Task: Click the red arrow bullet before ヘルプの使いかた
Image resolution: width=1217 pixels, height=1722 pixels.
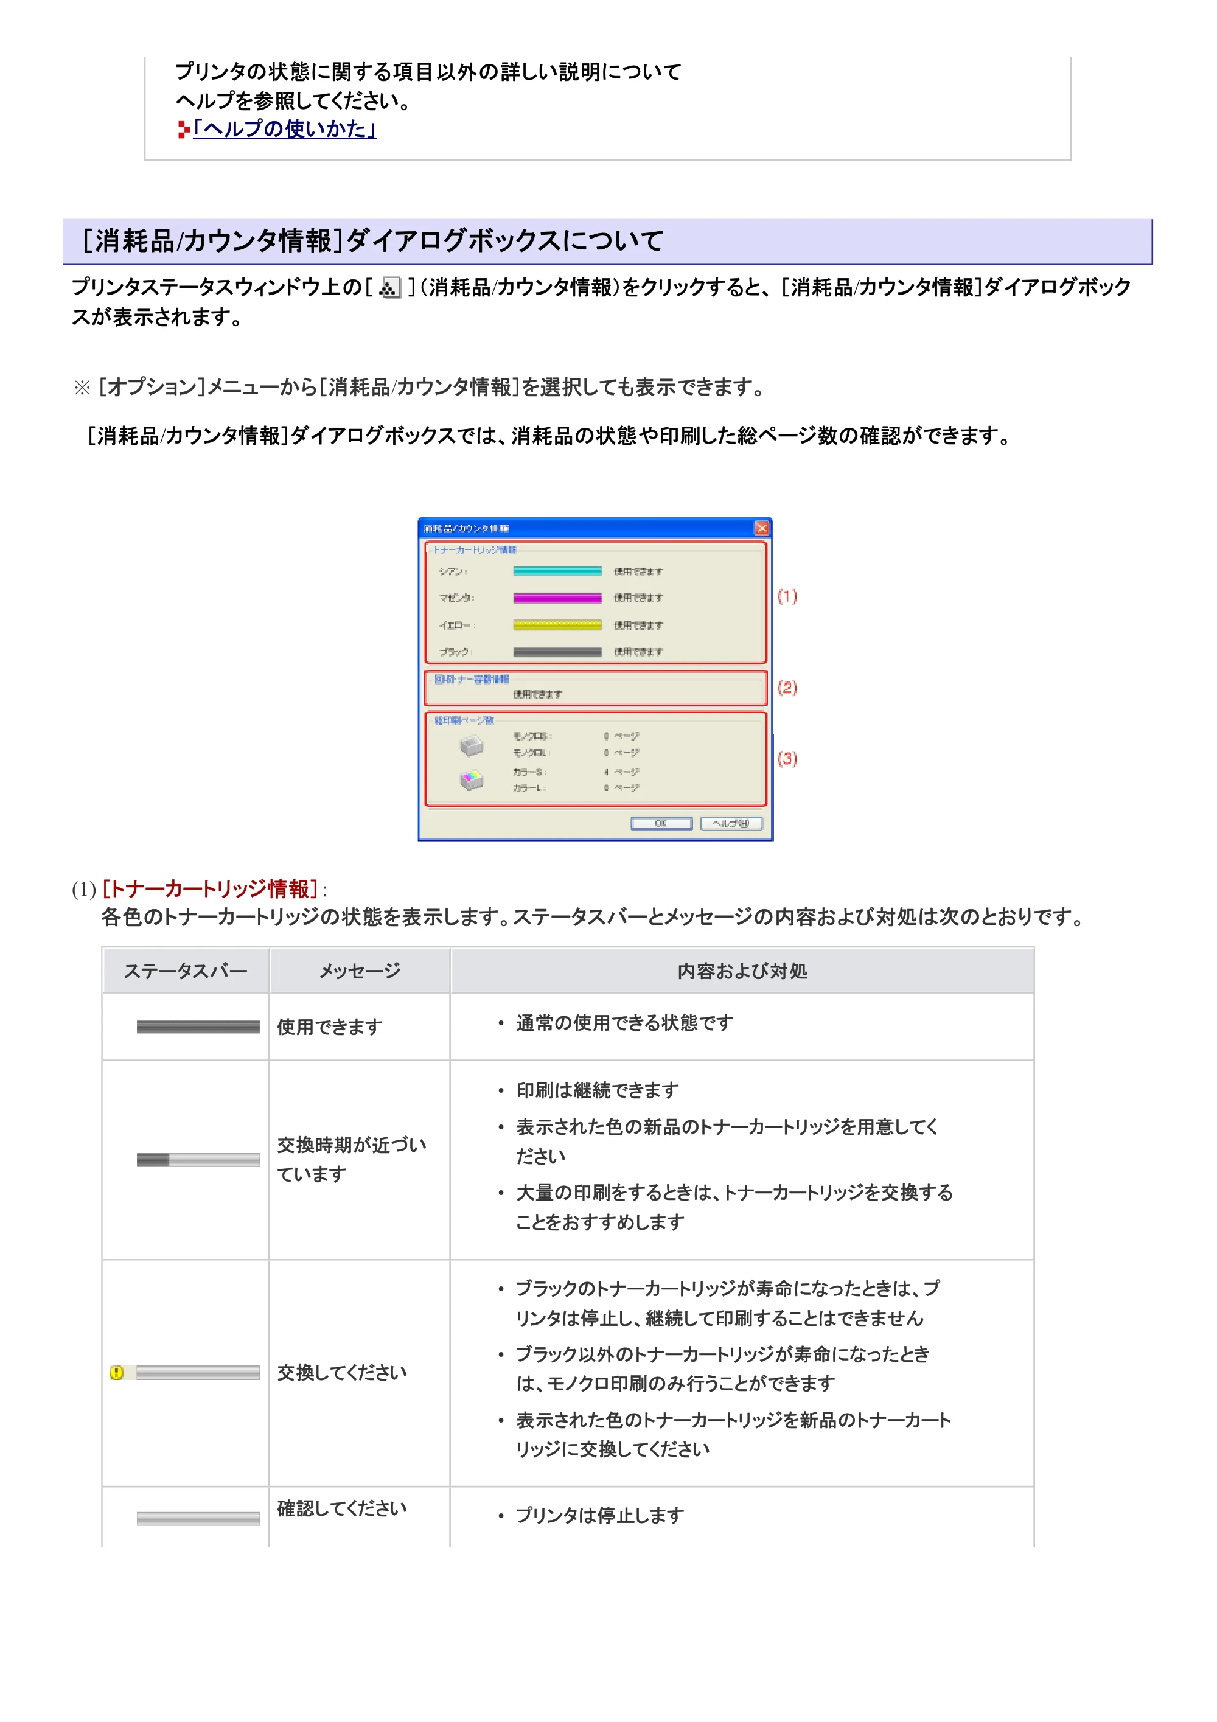Action: pyautogui.click(x=184, y=130)
